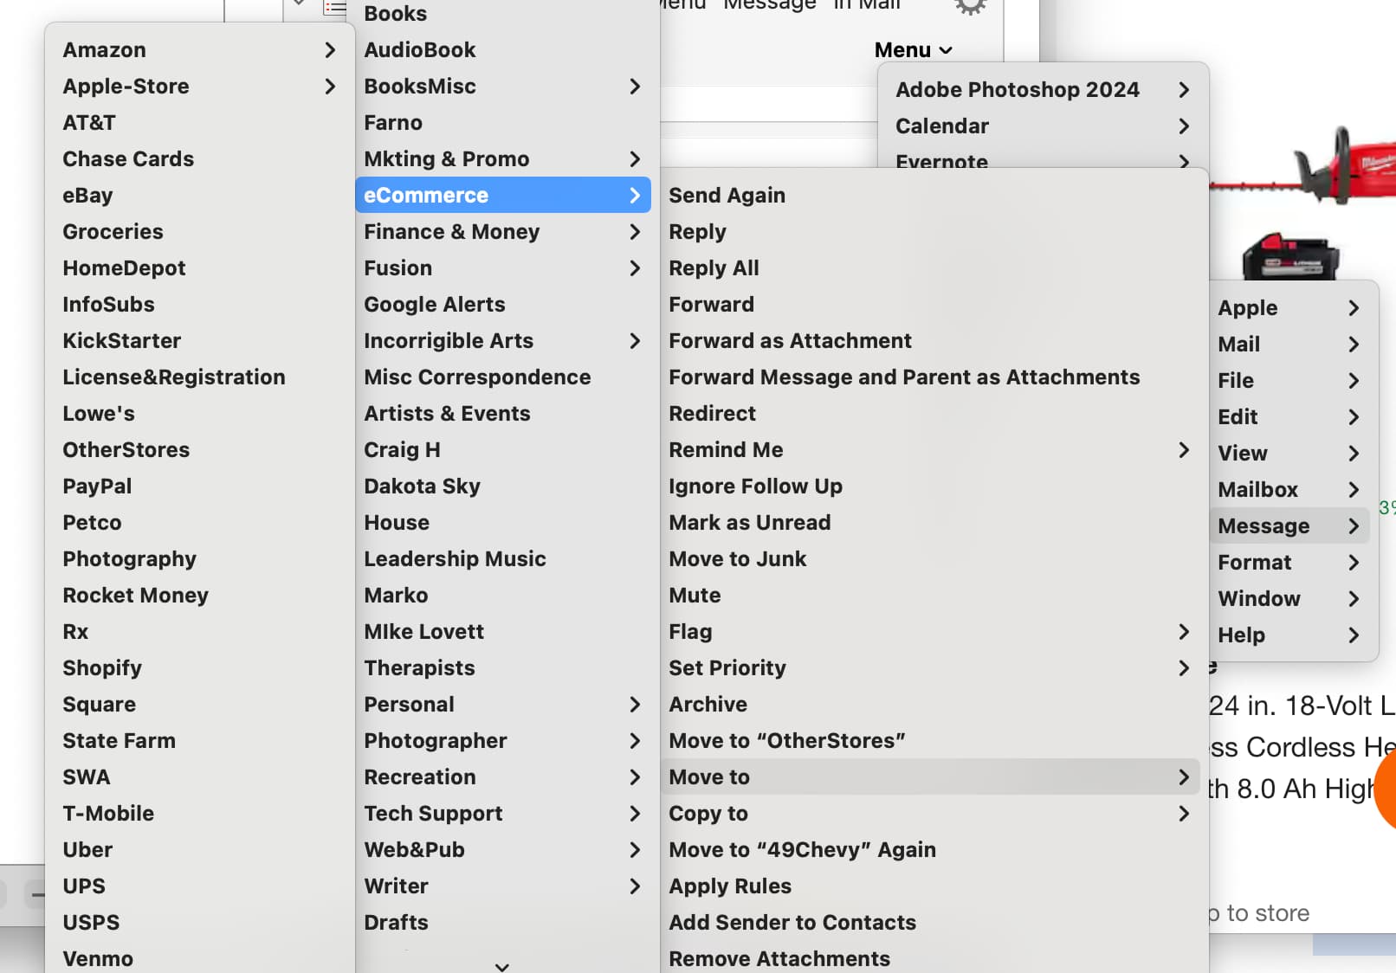Select the T-Mobile mailbox
Screen dimensions: 1396x973
point(199,814)
